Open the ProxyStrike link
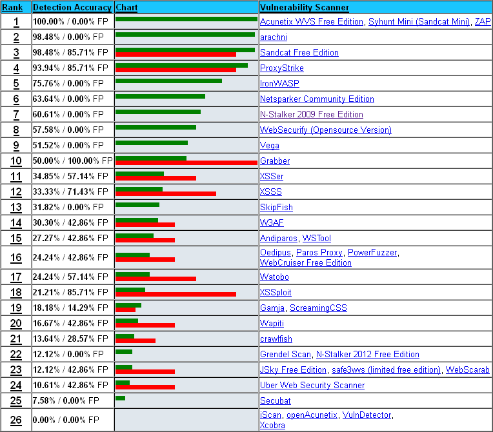The height and width of the screenshot is (432, 493). [282, 68]
